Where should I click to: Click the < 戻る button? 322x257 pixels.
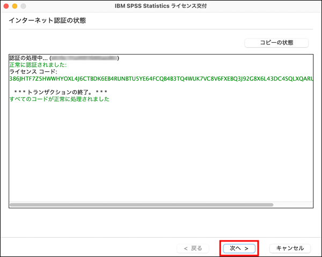(x=193, y=248)
